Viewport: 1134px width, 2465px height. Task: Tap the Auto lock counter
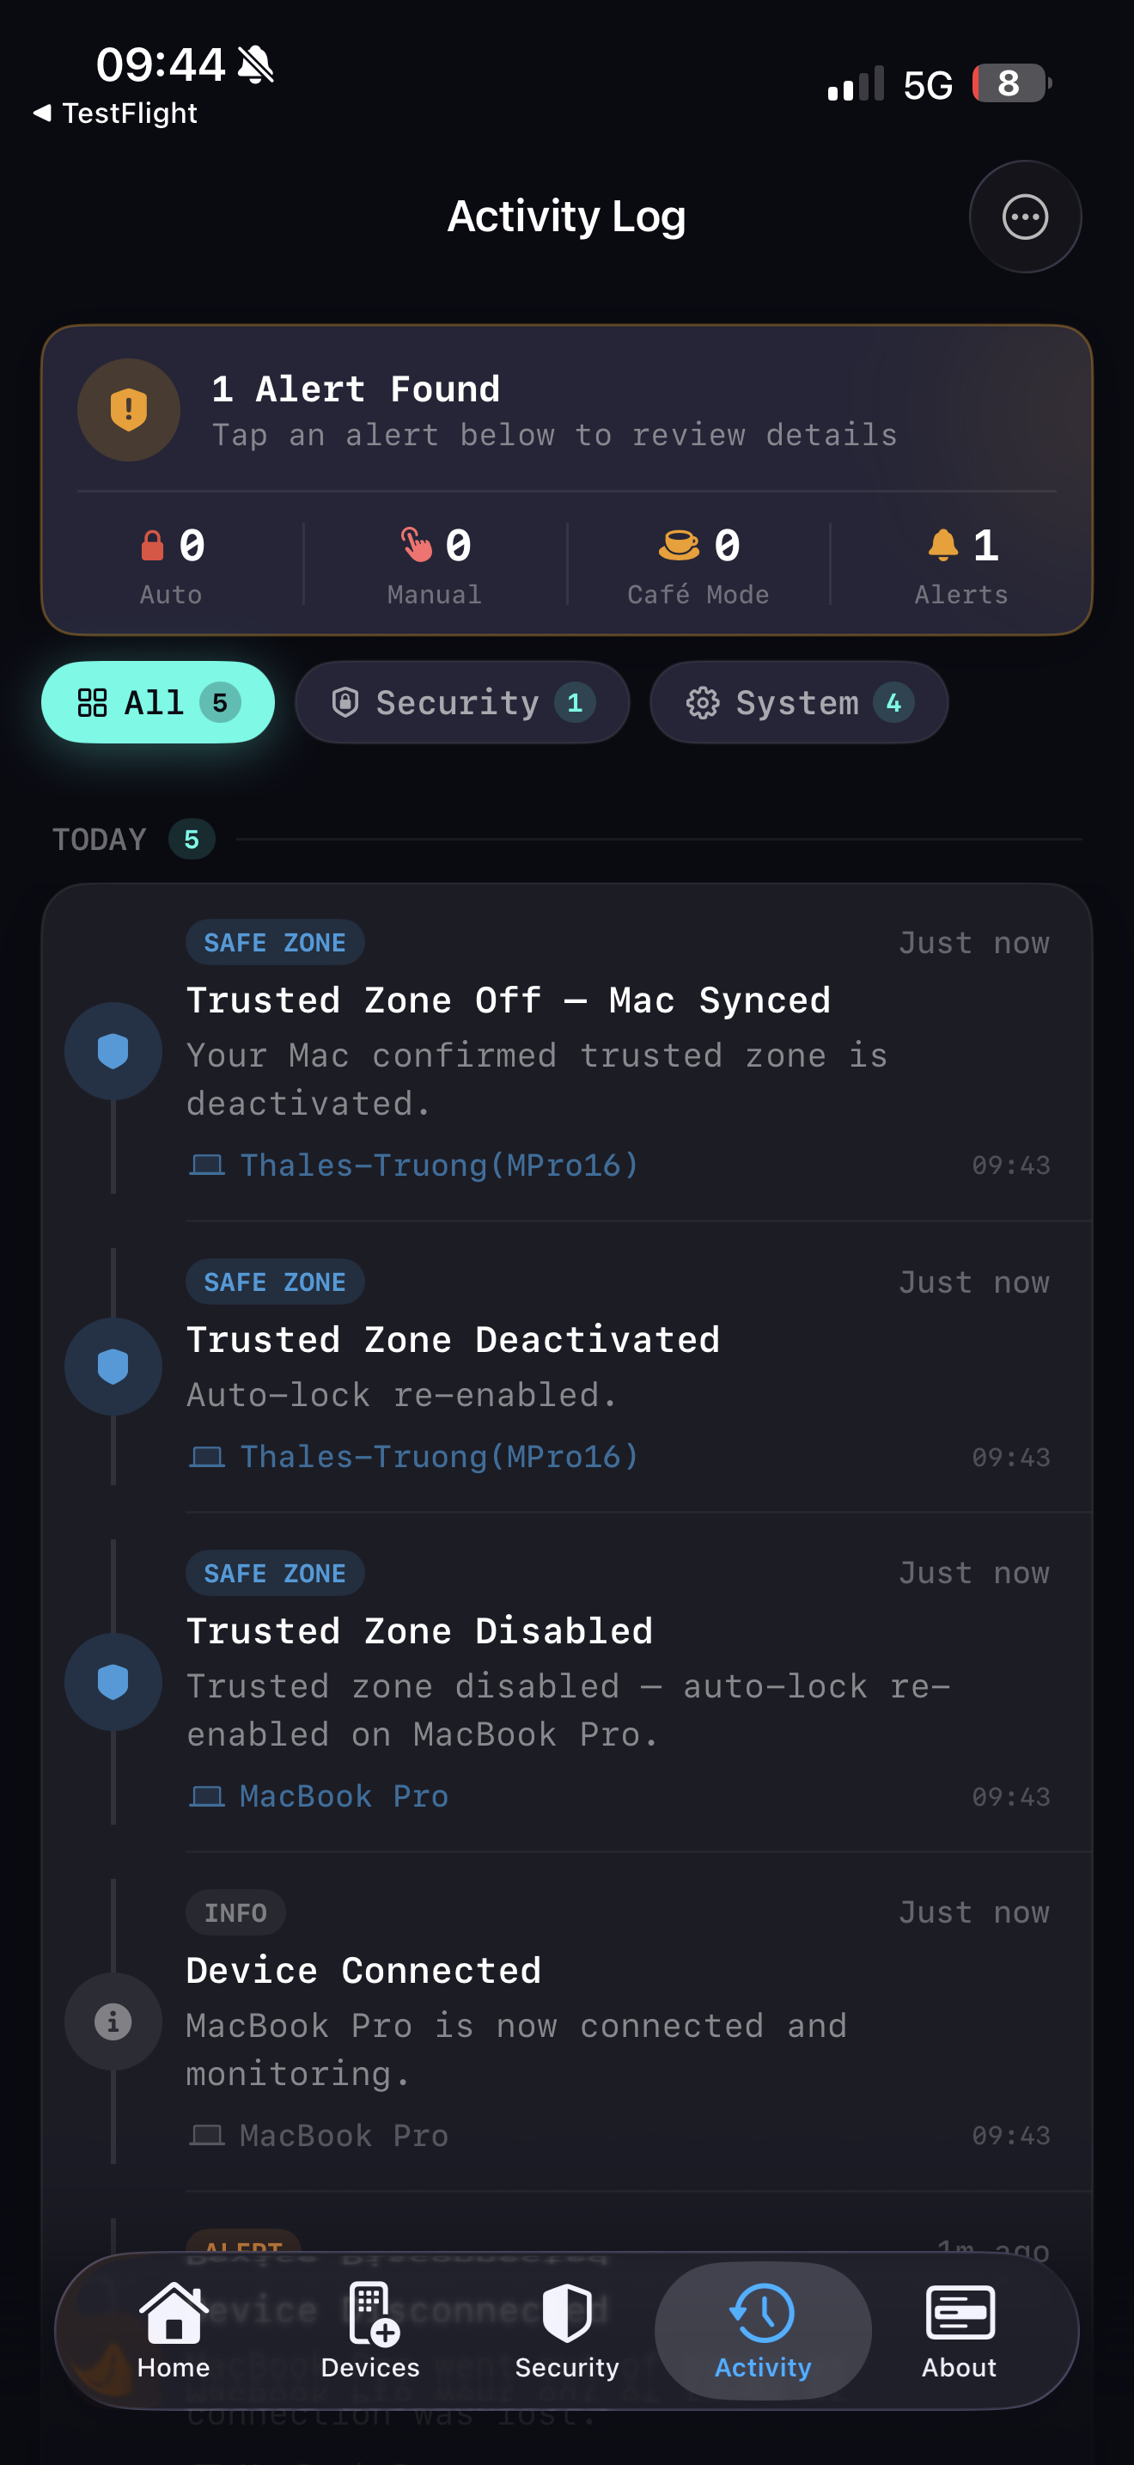[172, 566]
